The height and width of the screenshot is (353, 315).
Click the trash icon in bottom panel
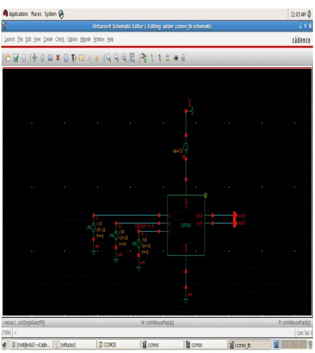pyautogui.click(x=310, y=345)
